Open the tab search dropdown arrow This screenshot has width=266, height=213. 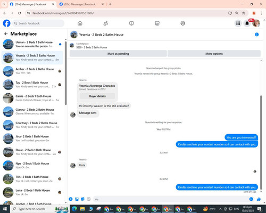pyautogui.click(x=4, y=4)
